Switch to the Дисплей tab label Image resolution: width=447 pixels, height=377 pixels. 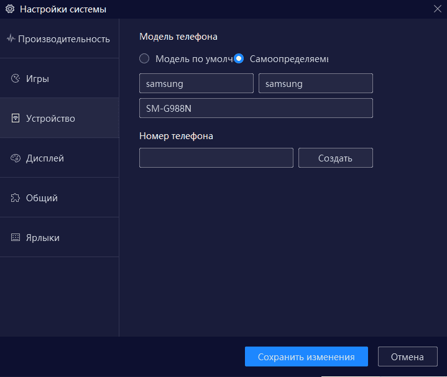click(45, 158)
